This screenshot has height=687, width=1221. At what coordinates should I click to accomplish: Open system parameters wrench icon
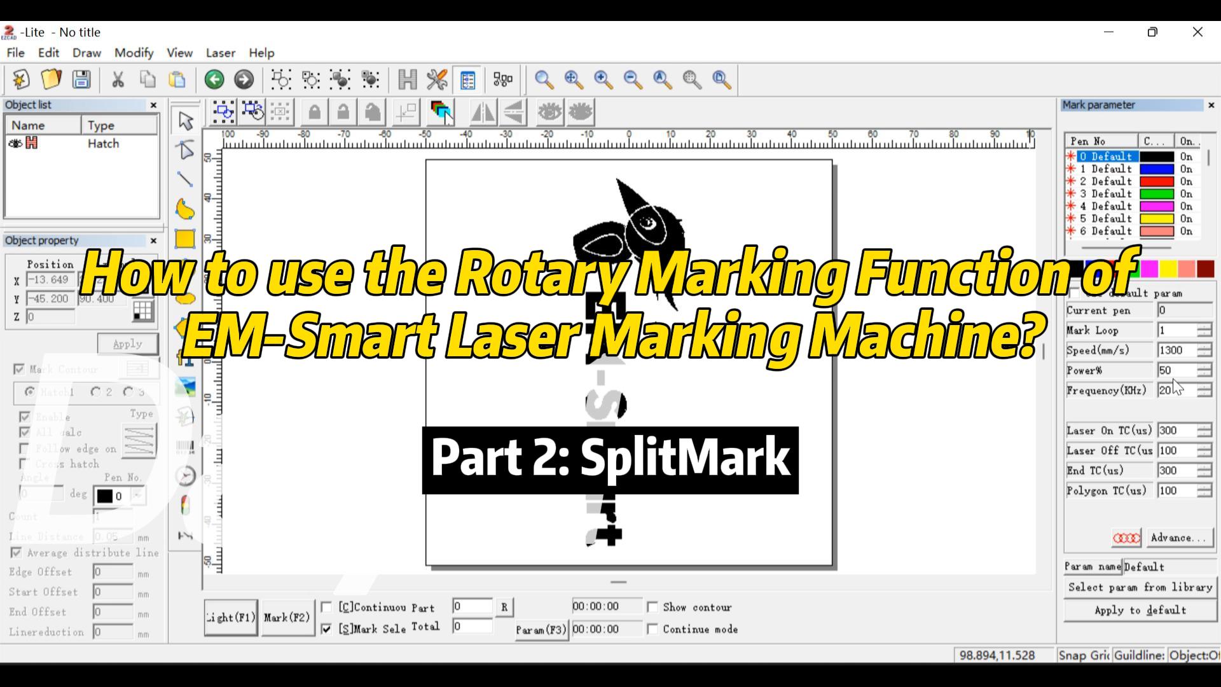(437, 80)
